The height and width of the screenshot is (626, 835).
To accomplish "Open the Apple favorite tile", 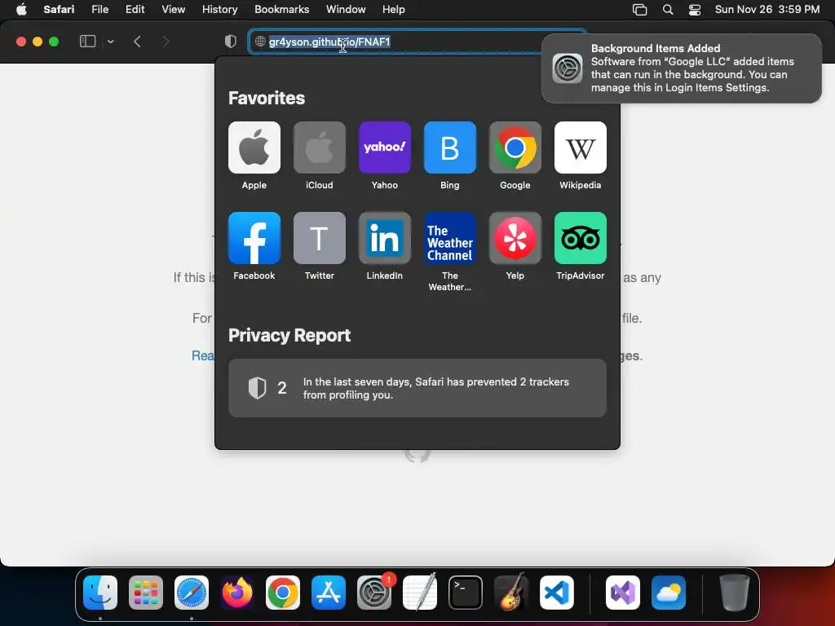I will pos(254,148).
